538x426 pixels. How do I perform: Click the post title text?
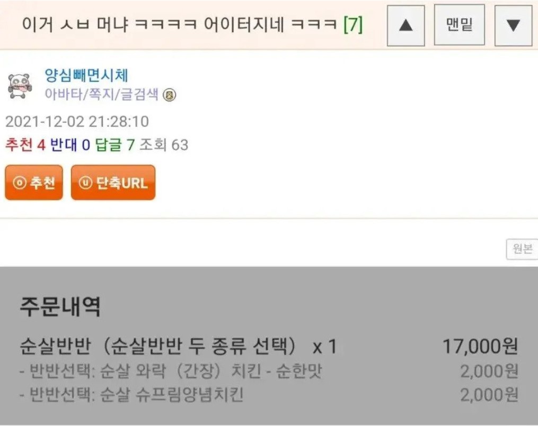180,24
